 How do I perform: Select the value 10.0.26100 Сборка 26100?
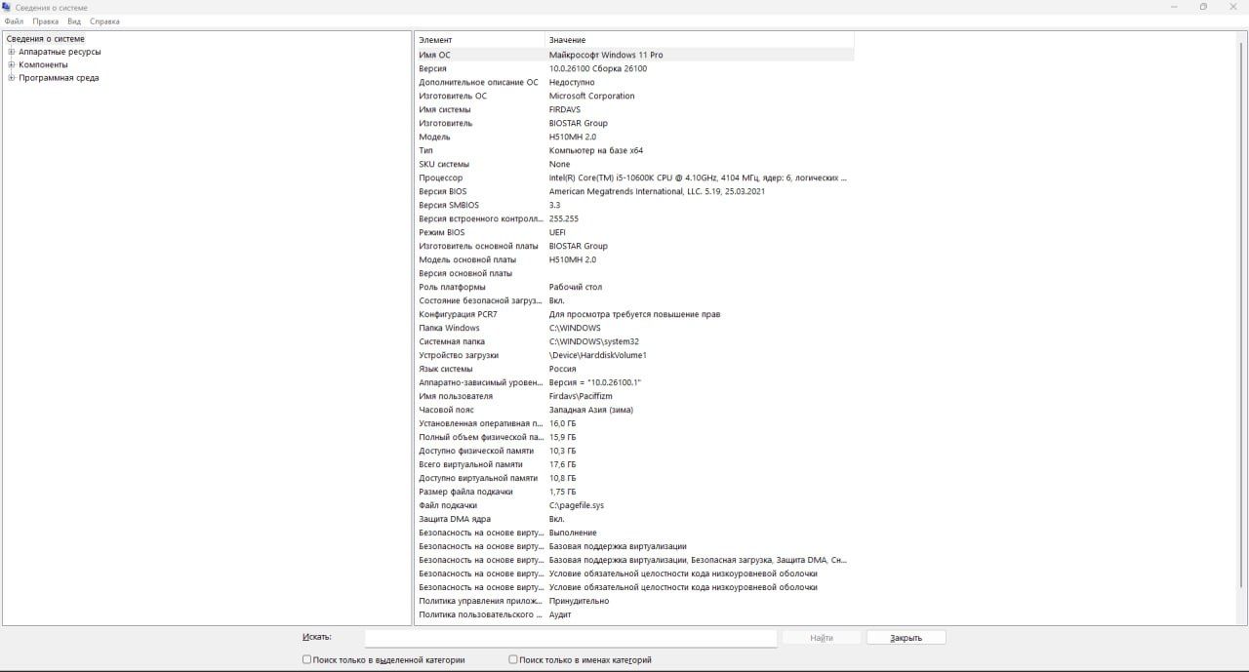[x=598, y=68]
